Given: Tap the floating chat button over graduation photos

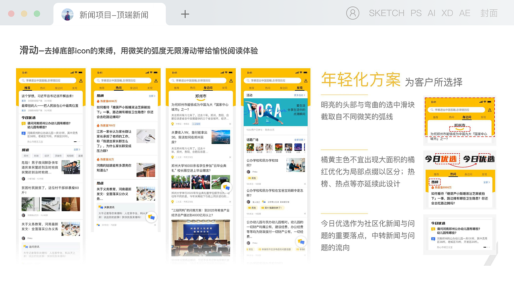Looking at the screenshot, I should (226, 187).
